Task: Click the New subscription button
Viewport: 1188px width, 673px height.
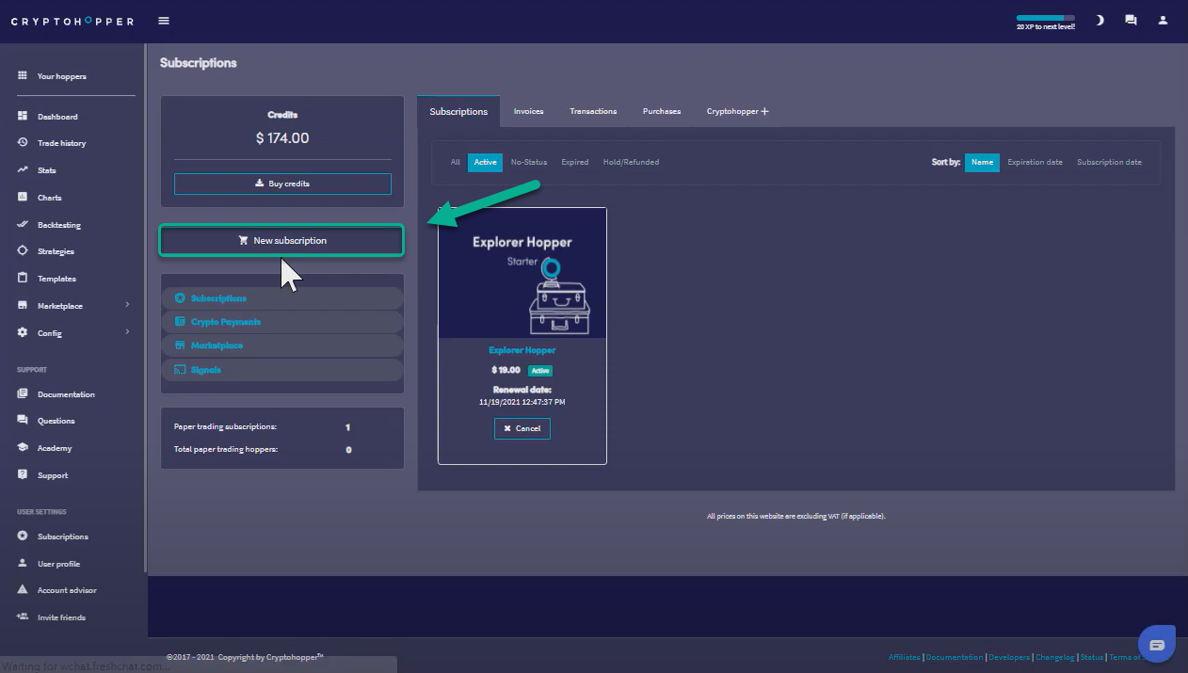Action: pyautogui.click(x=281, y=241)
